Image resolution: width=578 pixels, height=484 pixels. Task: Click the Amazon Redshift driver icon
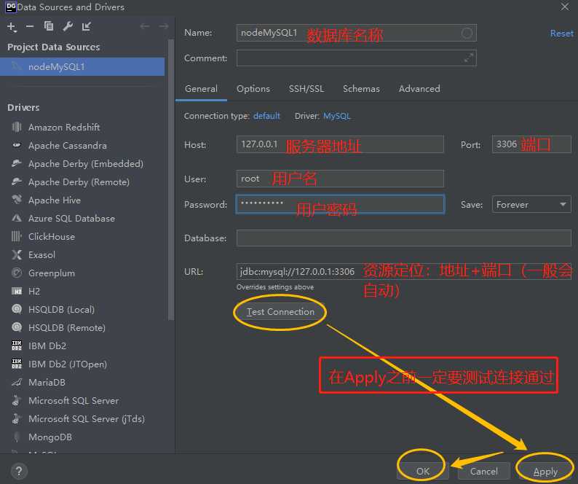pos(17,127)
